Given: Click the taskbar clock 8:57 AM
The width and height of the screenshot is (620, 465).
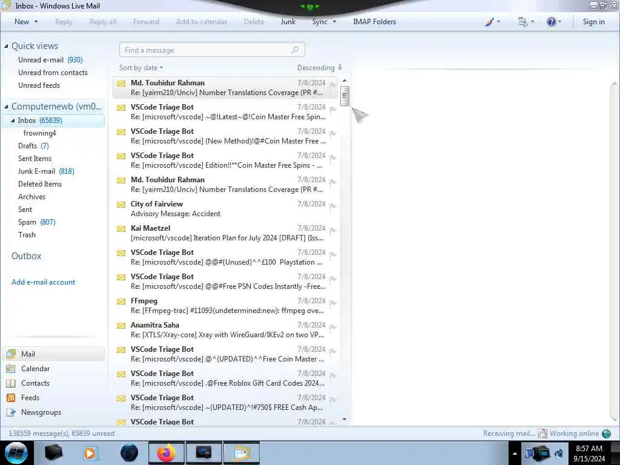Looking at the screenshot, I should [589, 449].
